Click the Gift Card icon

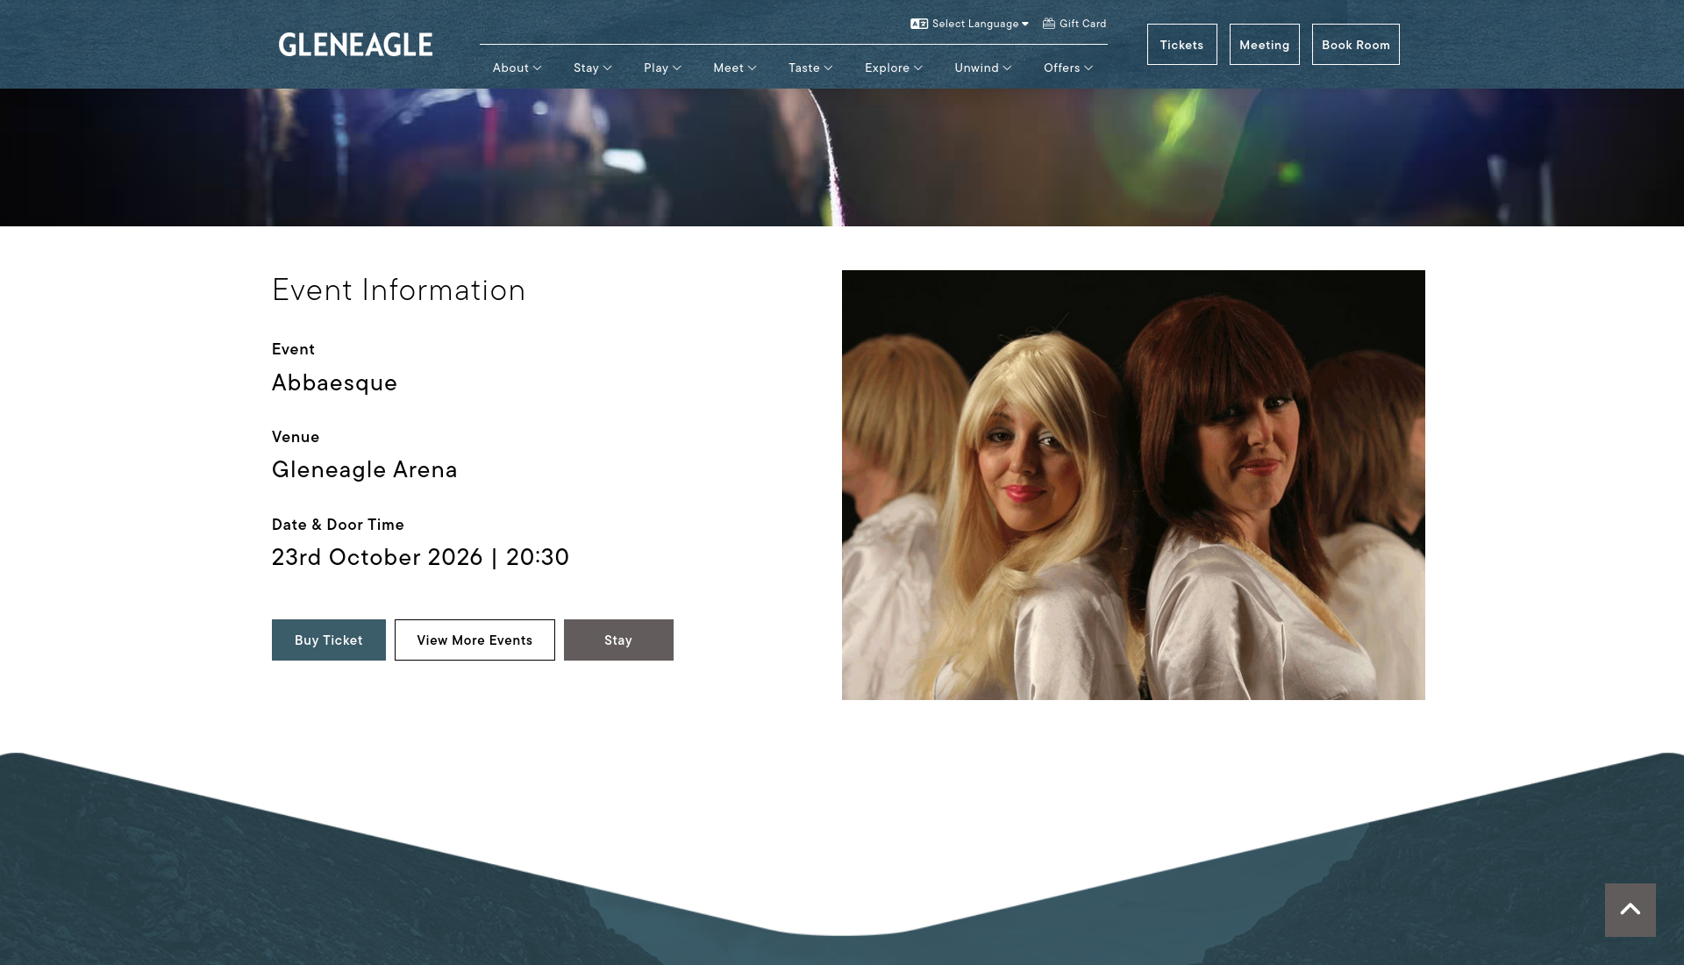click(1049, 24)
